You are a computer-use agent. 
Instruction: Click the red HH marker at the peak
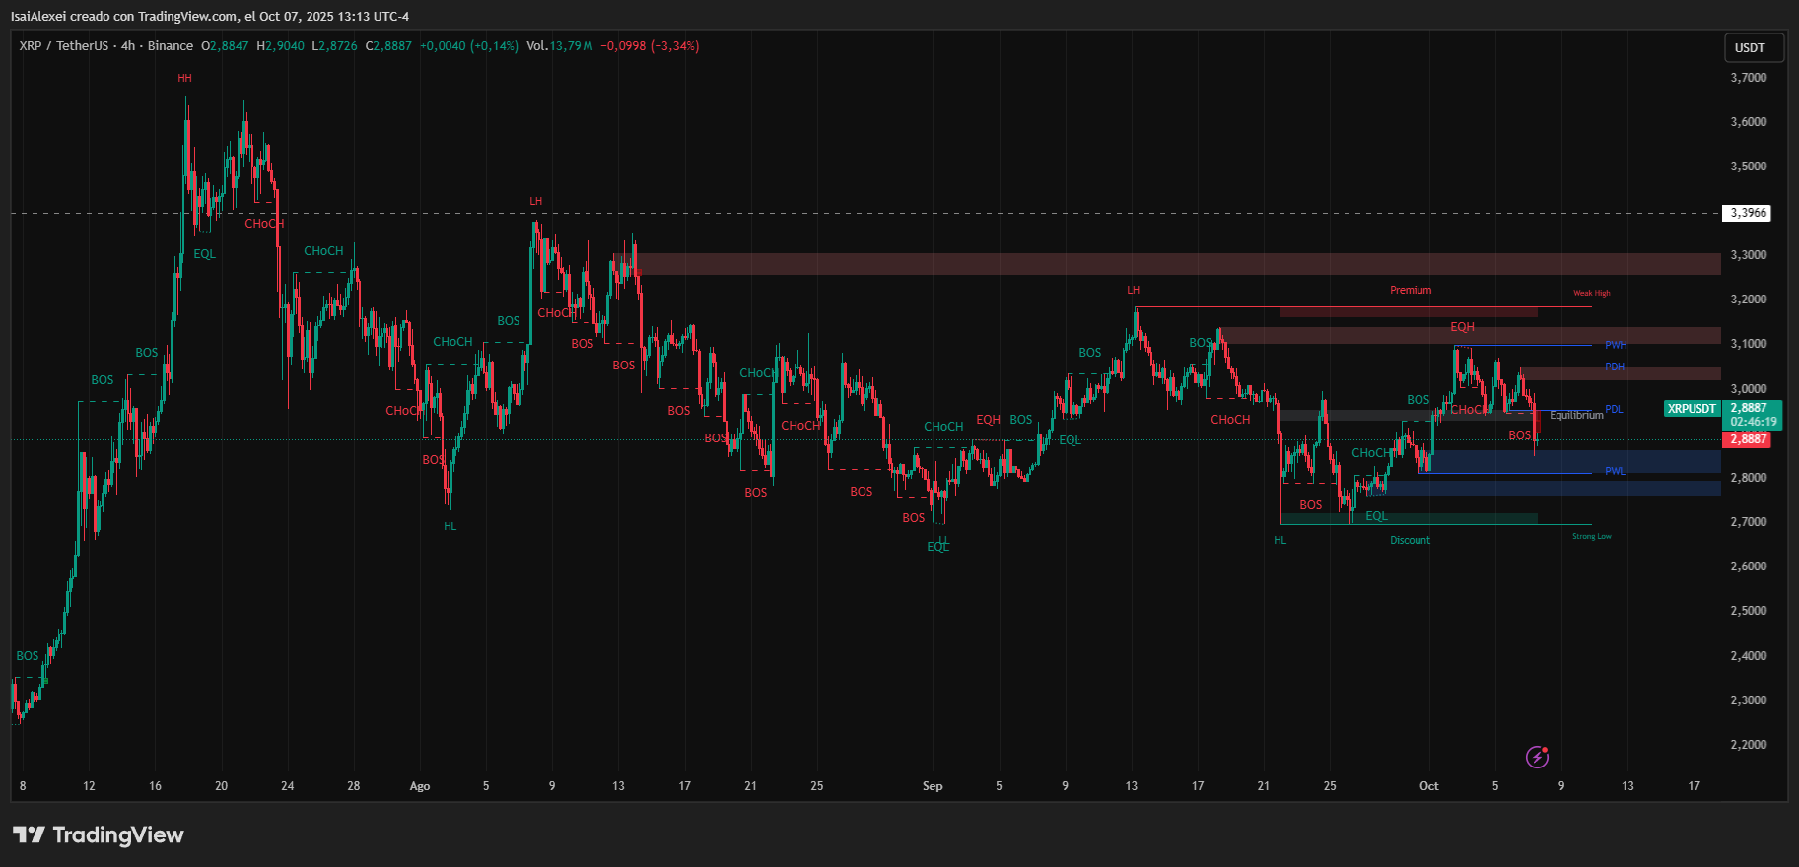(184, 78)
